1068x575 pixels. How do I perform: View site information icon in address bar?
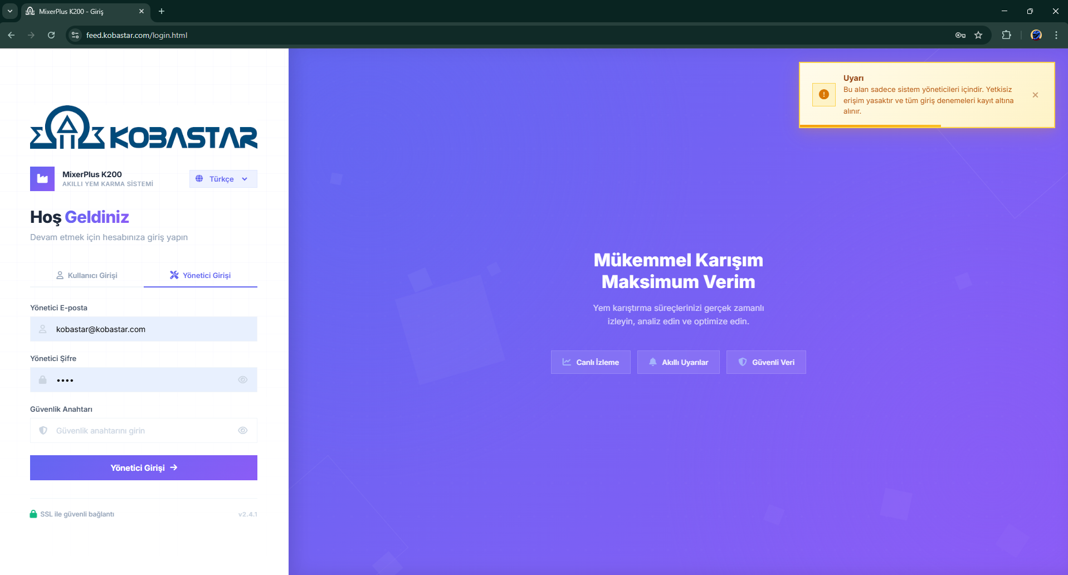[75, 35]
